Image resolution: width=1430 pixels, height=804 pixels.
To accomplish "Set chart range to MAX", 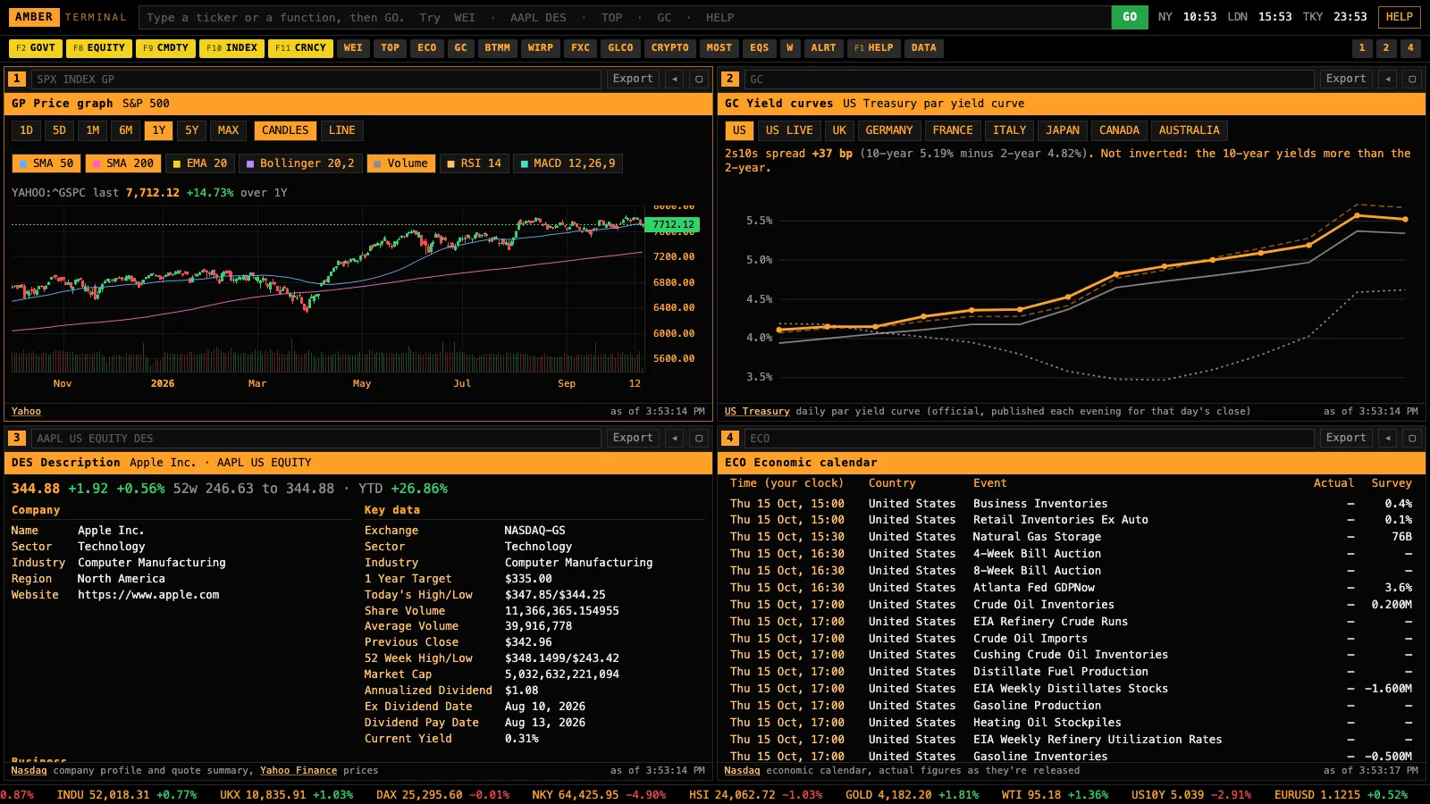I will pyautogui.click(x=229, y=130).
